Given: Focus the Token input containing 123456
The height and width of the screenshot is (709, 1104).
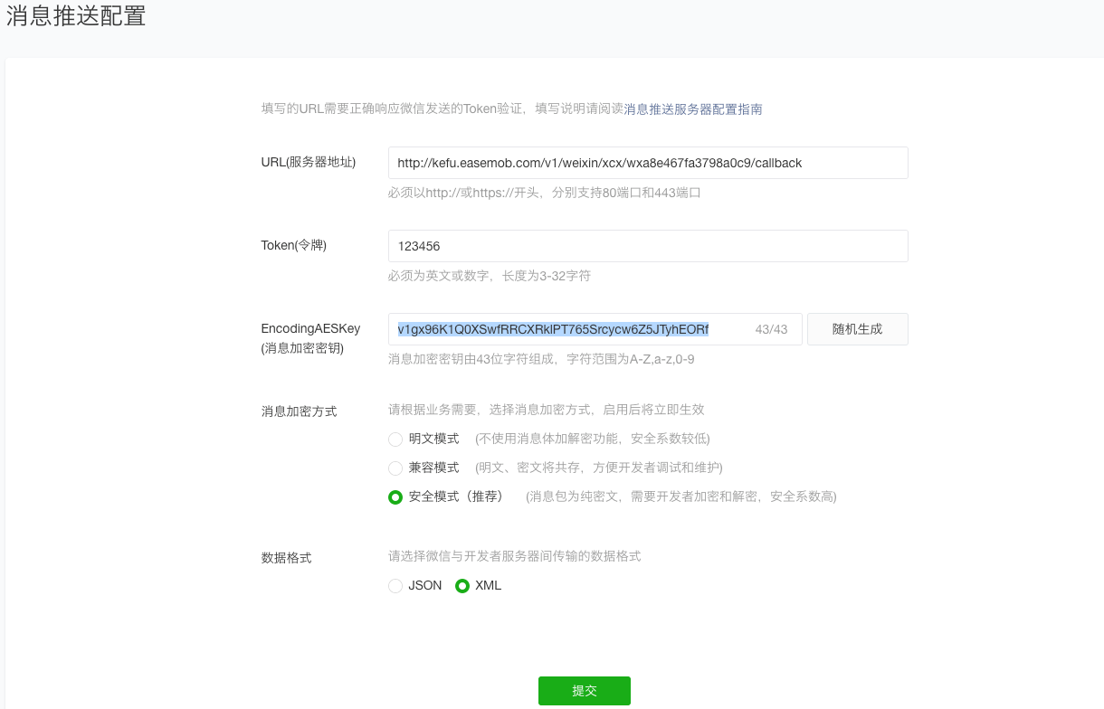Looking at the screenshot, I should 647,246.
